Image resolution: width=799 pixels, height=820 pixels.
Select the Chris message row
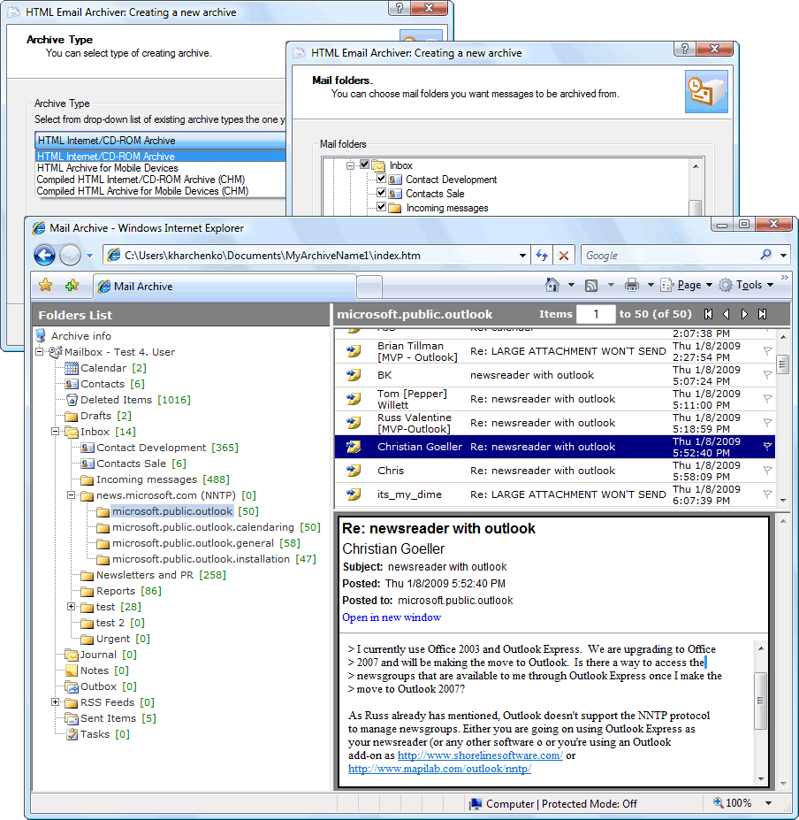tap(554, 471)
